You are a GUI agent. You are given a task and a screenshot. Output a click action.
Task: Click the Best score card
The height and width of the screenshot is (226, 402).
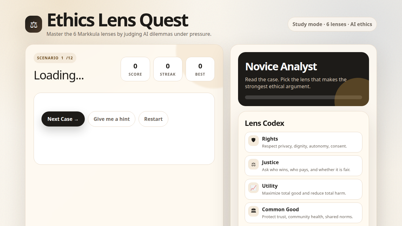[200, 69]
